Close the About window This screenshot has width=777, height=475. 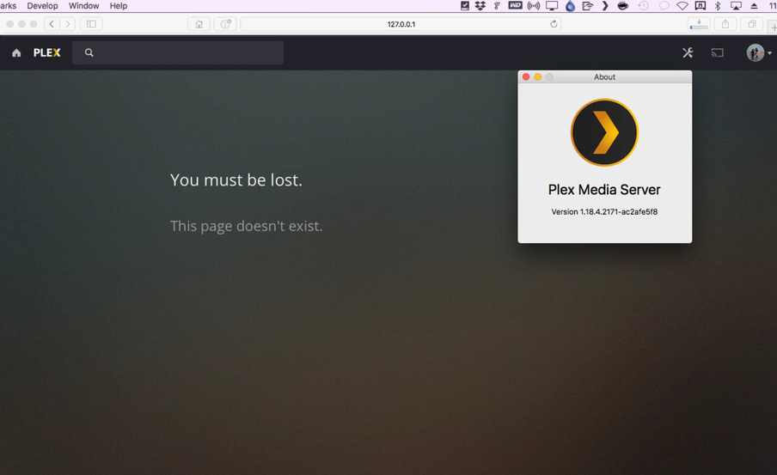pyautogui.click(x=526, y=76)
